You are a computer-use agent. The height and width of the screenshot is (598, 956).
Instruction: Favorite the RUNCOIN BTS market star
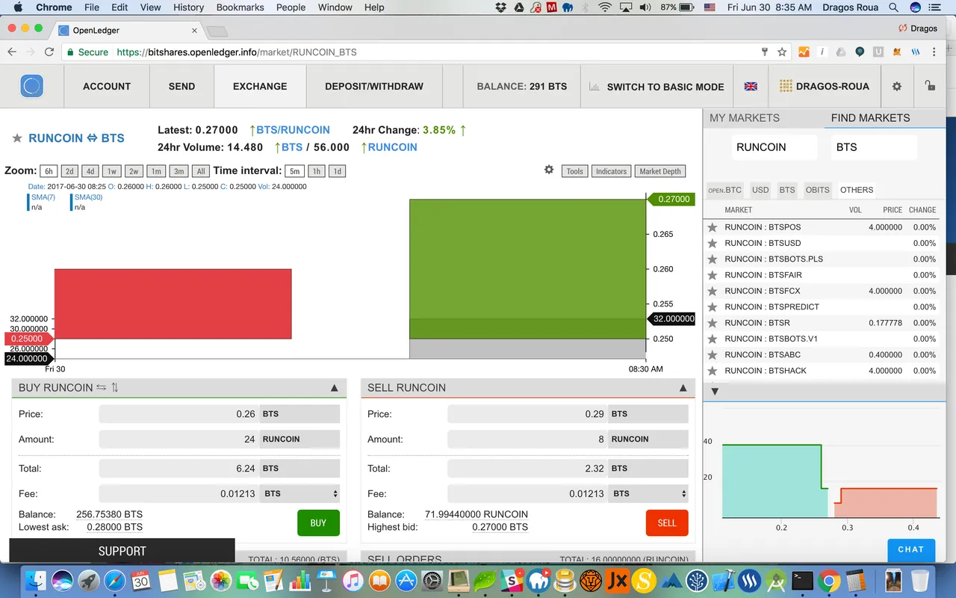click(x=17, y=138)
